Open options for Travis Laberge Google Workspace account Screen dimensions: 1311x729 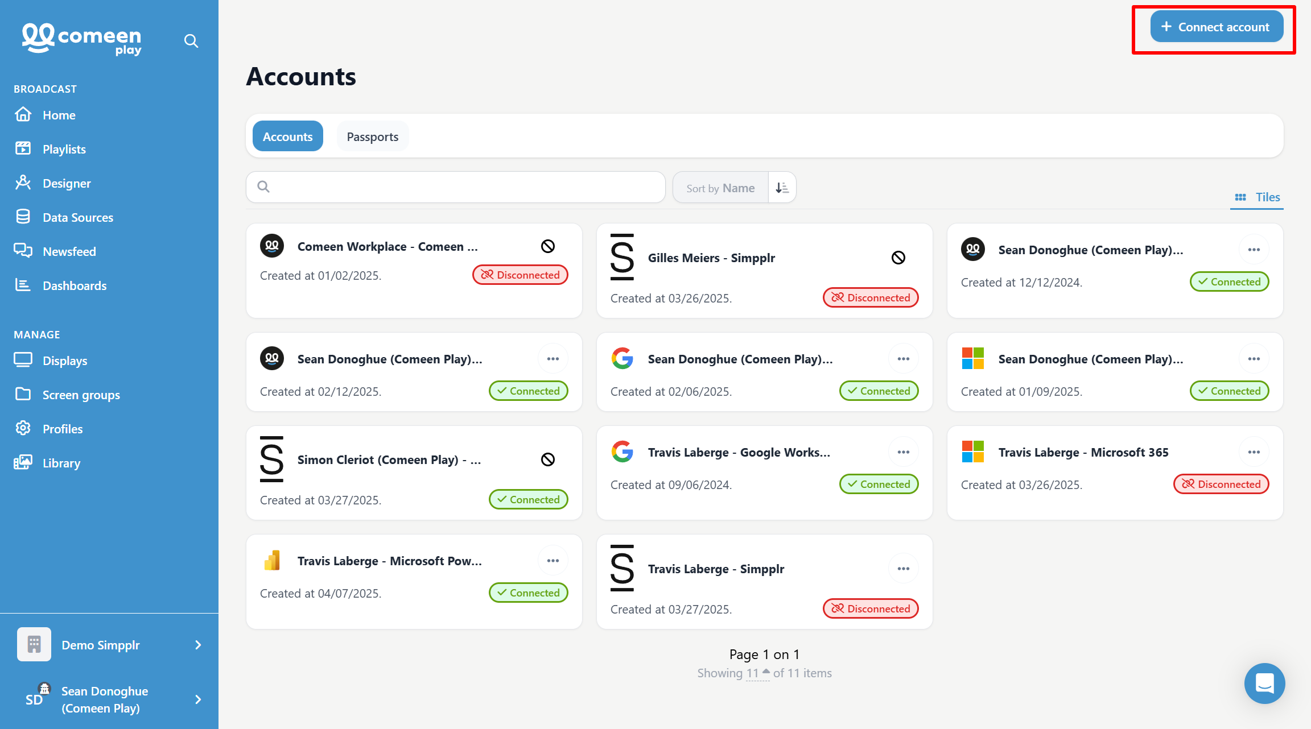(904, 452)
